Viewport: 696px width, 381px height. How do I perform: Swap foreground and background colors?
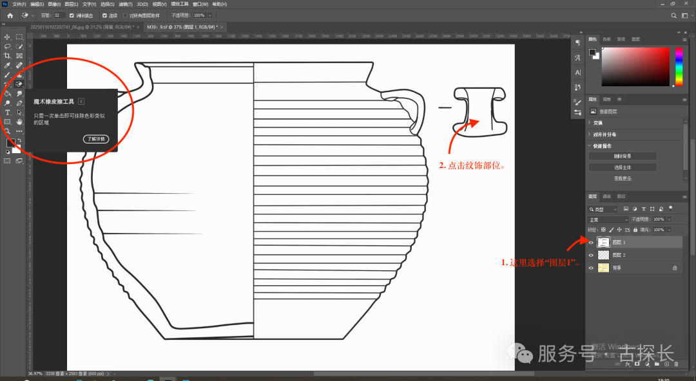tap(19, 140)
